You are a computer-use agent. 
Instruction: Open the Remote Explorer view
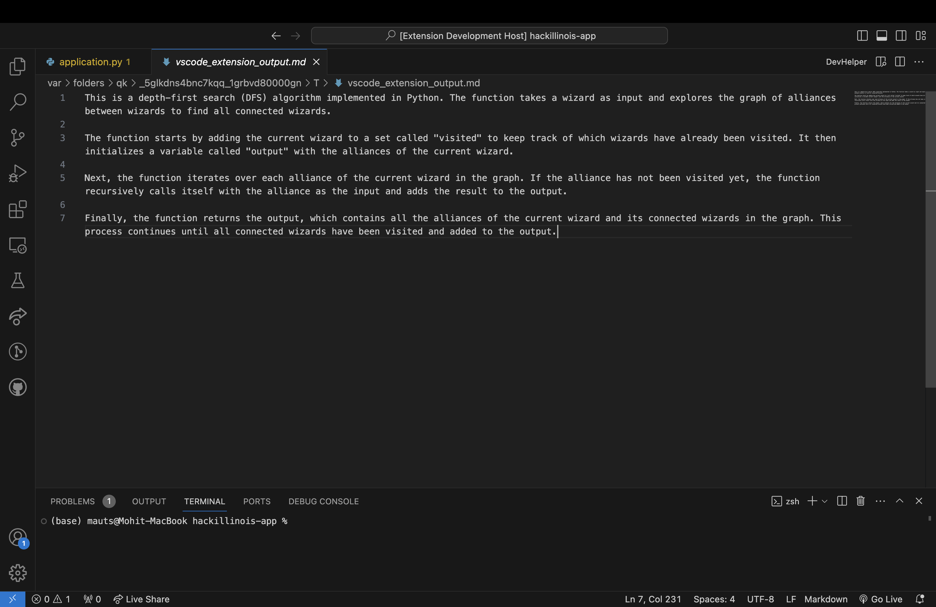18,245
